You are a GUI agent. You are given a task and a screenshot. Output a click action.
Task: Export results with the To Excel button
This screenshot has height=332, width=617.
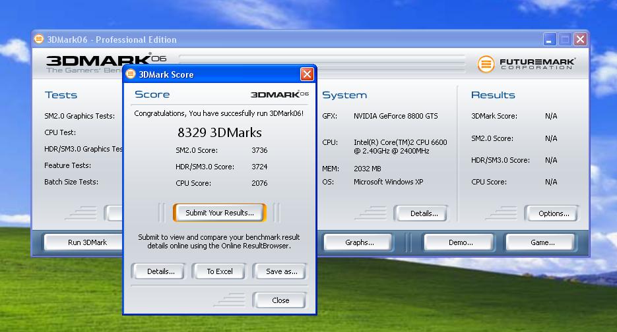tap(219, 271)
